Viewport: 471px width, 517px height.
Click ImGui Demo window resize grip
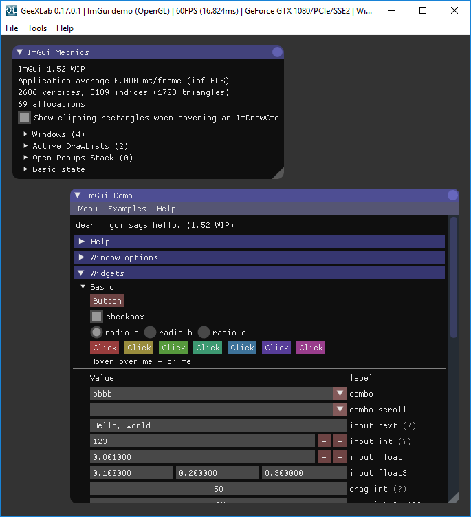(454, 498)
